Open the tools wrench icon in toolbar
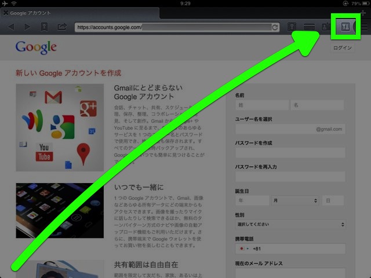The height and width of the screenshot is (278, 371). pyautogui.click(x=345, y=27)
